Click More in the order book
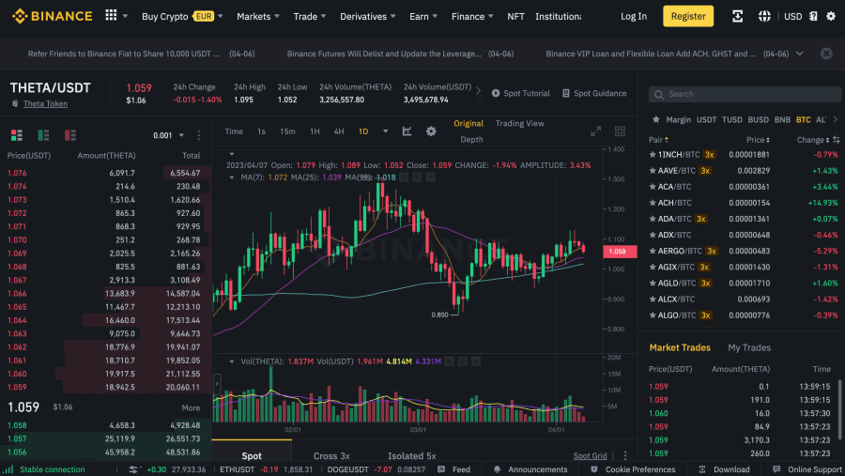Screen dimensions: 845x476 (191, 407)
